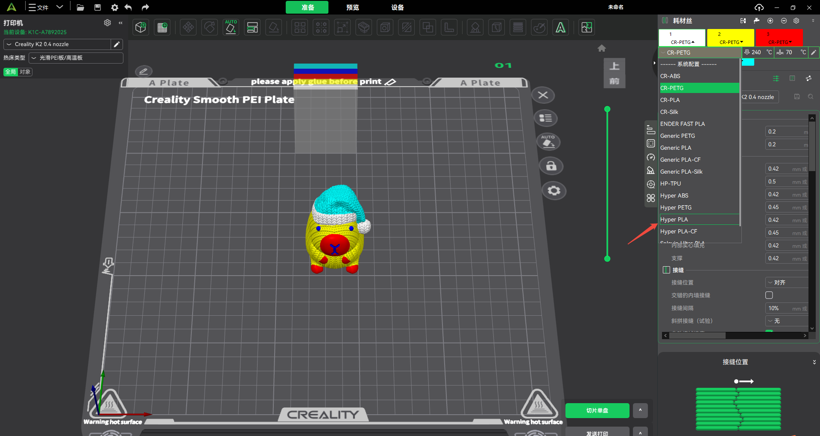The height and width of the screenshot is (436, 820).
Task: Select the support painting tool icon
Action: pyautogui.click(x=475, y=28)
